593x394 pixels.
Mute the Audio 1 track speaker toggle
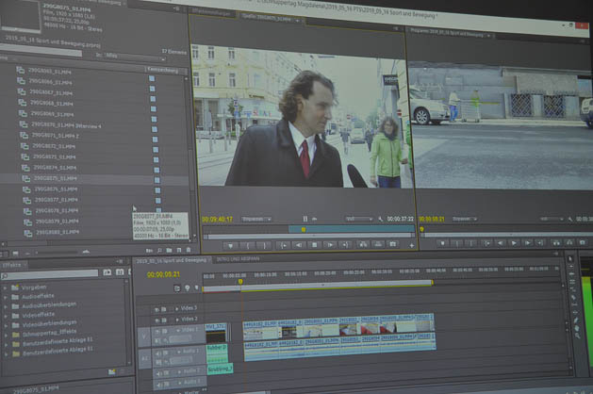pos(158,353)
